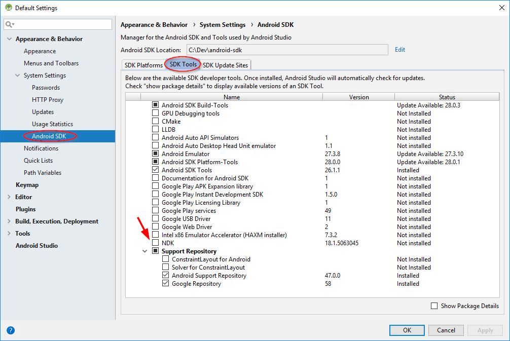The width and height of the screenshot is (510, 341).
Task: Collapse the Support Repository group
Action: (x=145, y=251)
